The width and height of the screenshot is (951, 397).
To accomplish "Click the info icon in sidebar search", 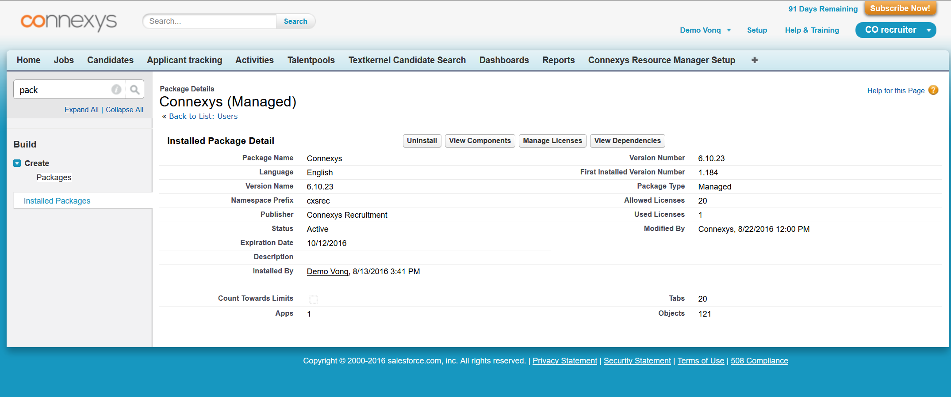I will coord(116,90).
